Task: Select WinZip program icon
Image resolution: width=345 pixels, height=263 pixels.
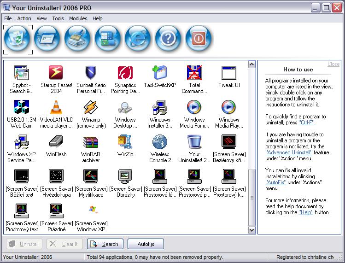Action: 125,141
